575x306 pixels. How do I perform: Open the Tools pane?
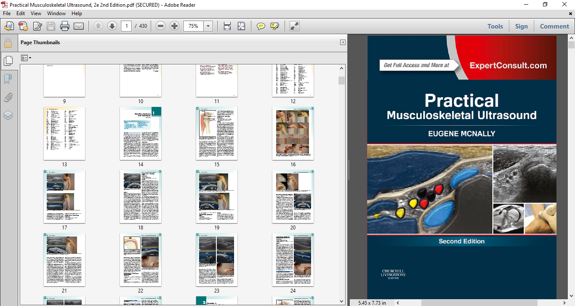pyautogui.click(x=495, y=26)
